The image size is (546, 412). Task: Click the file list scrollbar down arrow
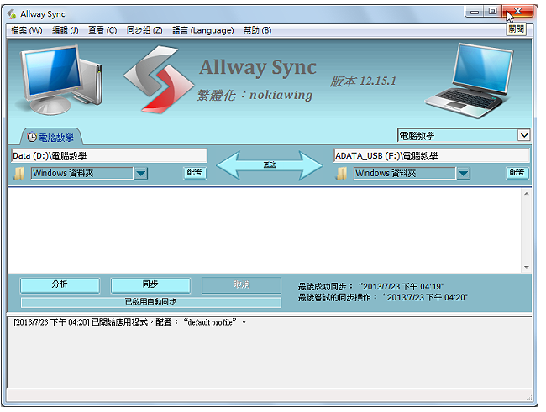(x=526, y=267)
